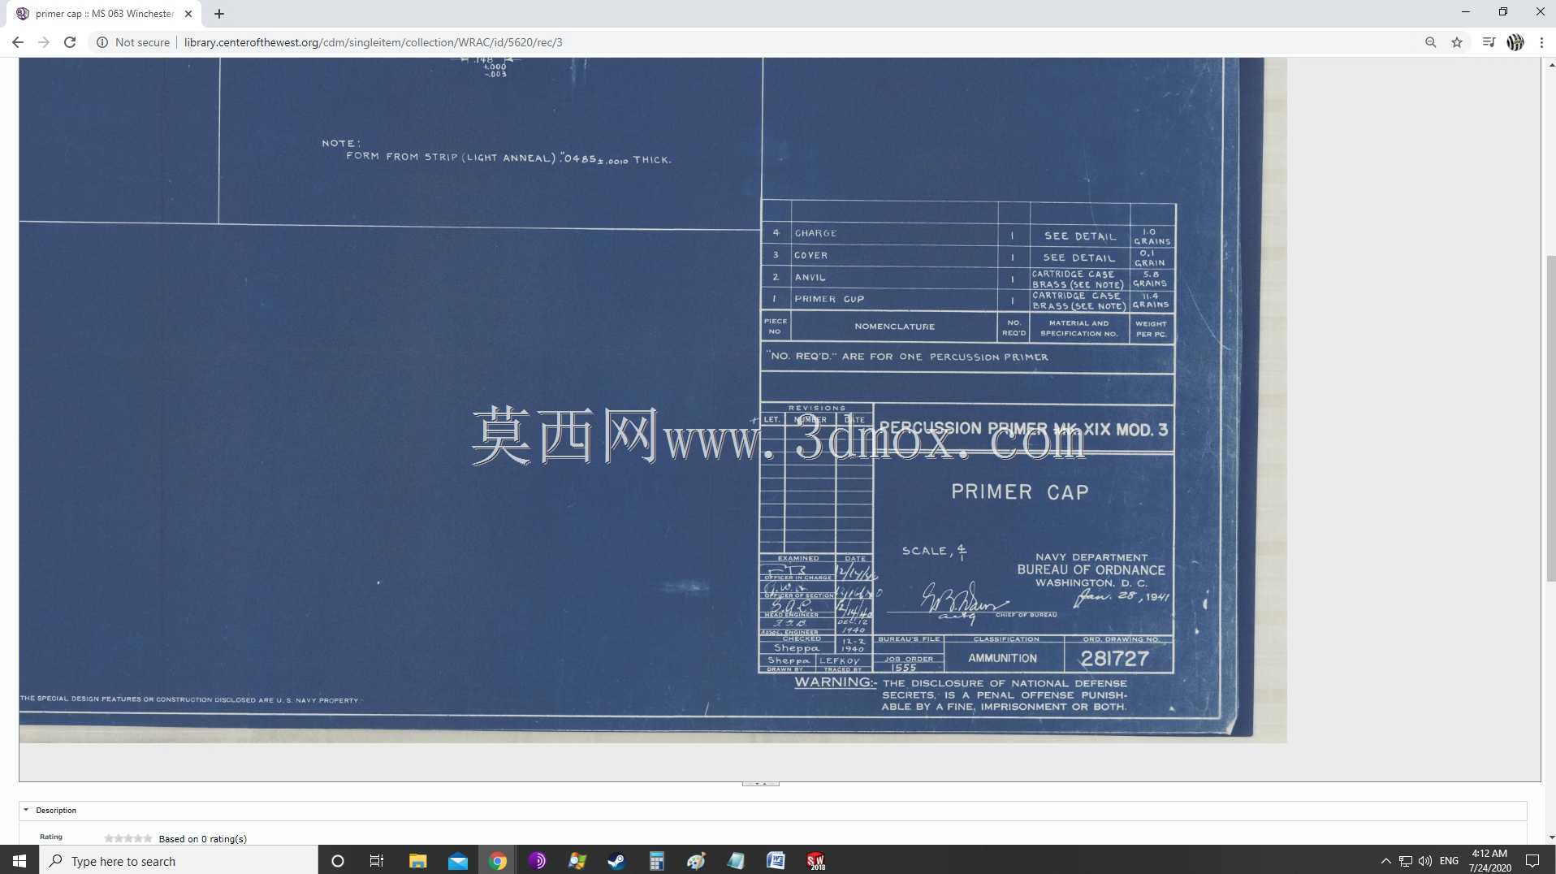Viewport: 1556px width, 874px height.
Task: Click the PRIMER CAP title on blueprint
Action: [1020, 492]
